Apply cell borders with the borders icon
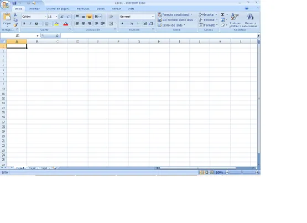Image resolution: width=307 pixels, height=223 pixels. point(46,24)
